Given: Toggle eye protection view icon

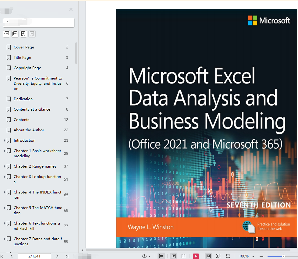Looking at the screenshot, I should click(x=144, y=256).
